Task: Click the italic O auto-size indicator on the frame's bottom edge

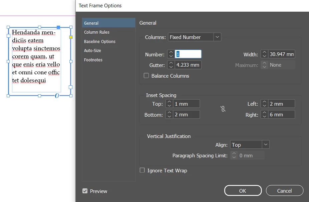Action: click(x=57, y=96)
